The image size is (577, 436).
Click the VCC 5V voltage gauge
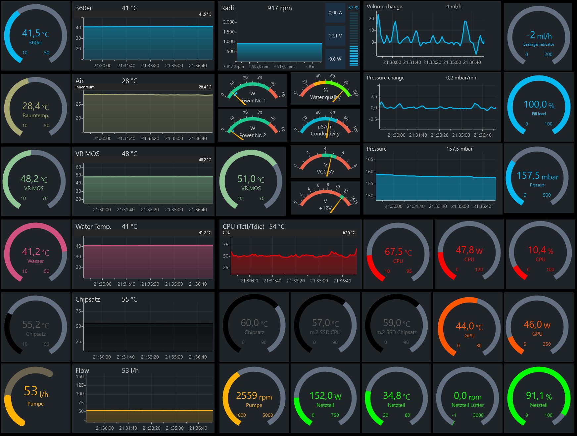click(x=325, y=162)
